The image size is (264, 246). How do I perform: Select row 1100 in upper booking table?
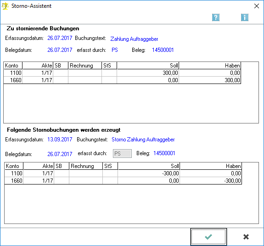[x=122, y=73]
